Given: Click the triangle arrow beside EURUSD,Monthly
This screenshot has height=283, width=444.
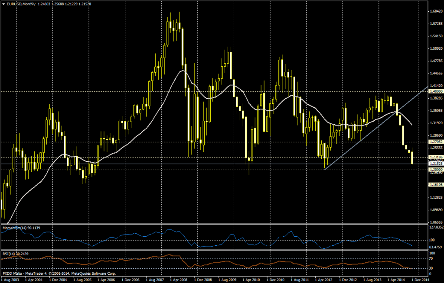Looking at the screenshot, I should click(x=4, y=3).
